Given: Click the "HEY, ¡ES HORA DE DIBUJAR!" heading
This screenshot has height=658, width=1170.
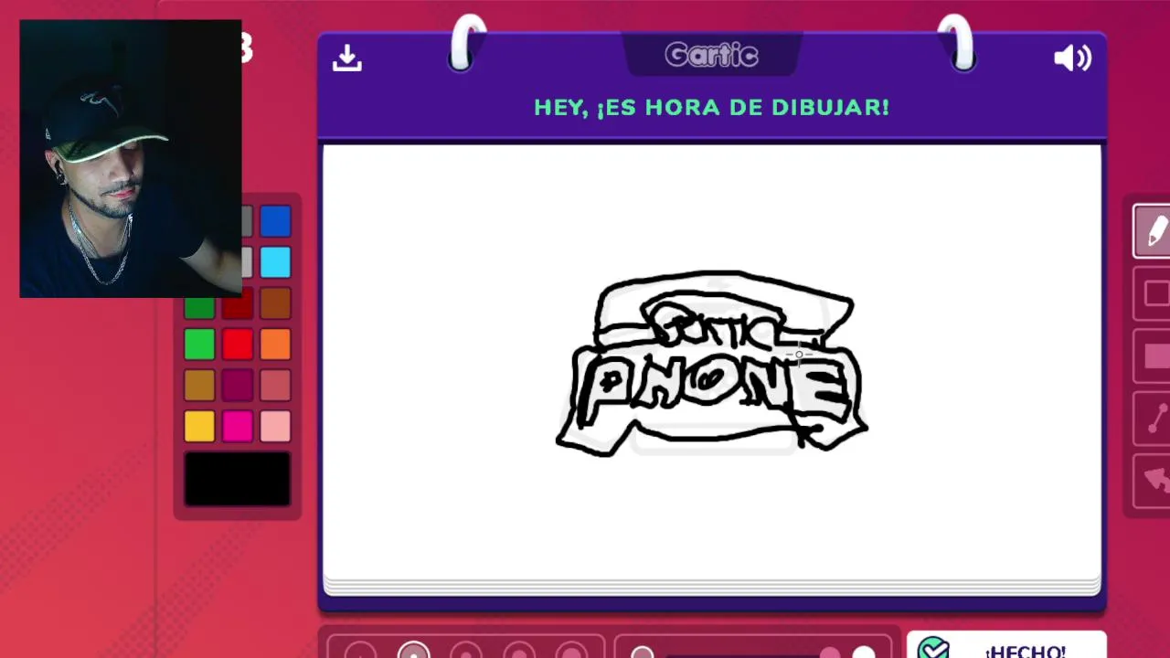Looking at the screenshot, I should 711,107.
